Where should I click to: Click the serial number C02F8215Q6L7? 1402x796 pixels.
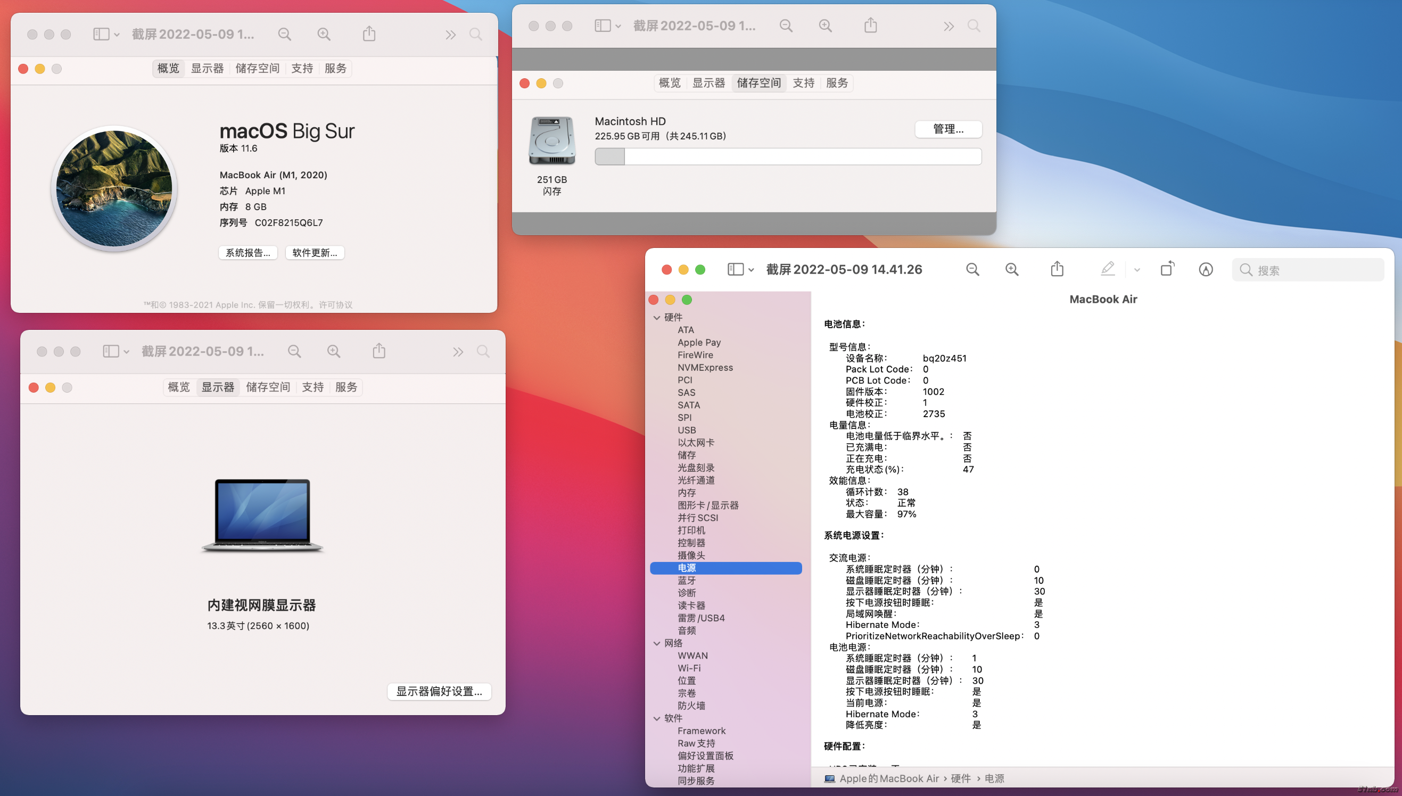point(288,222)
